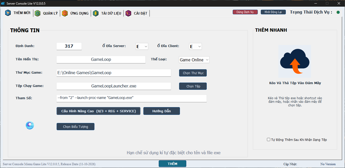The width and height of the screenshot is (345, 168).
Task: Click the Định Danh field showing 317
Action: pyautogui.click(x=69, y=46)
